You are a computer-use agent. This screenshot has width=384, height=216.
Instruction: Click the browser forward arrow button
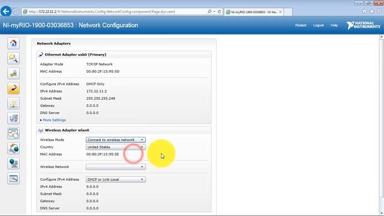coord(16,11)
